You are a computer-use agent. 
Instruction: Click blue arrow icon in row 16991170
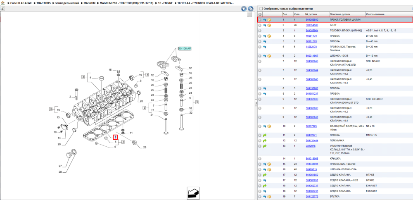point(264,36)
